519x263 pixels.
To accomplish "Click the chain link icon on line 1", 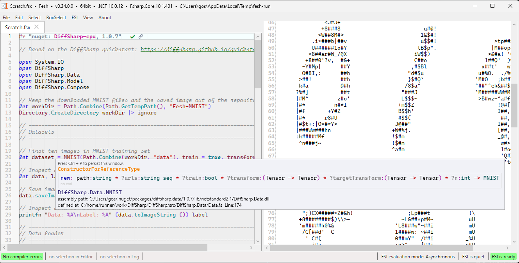I will click(141, 36).
